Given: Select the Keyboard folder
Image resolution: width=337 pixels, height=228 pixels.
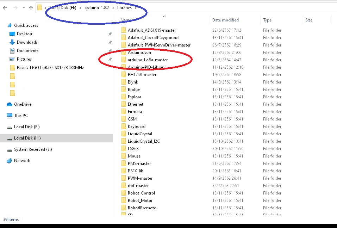Looking at the screenshot, I should click(137, 127).
